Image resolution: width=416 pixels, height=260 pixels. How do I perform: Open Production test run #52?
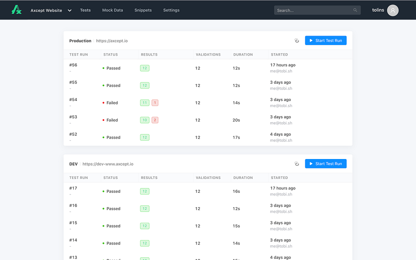[73, 134]
